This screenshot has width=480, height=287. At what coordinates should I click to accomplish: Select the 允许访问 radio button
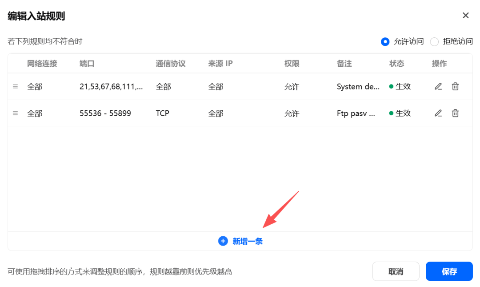tap(385, 41)
